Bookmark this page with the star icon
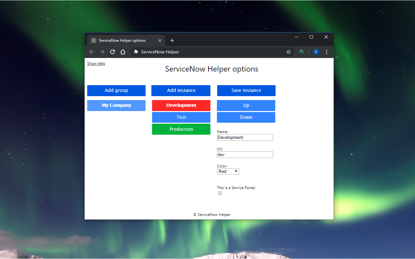415x259 pixels. 289,52
